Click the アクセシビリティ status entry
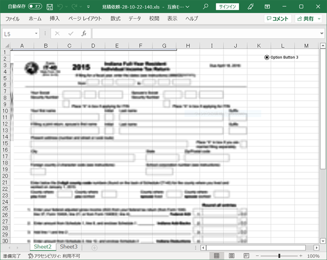Screen dimensions: 327x260 point(54,256)
